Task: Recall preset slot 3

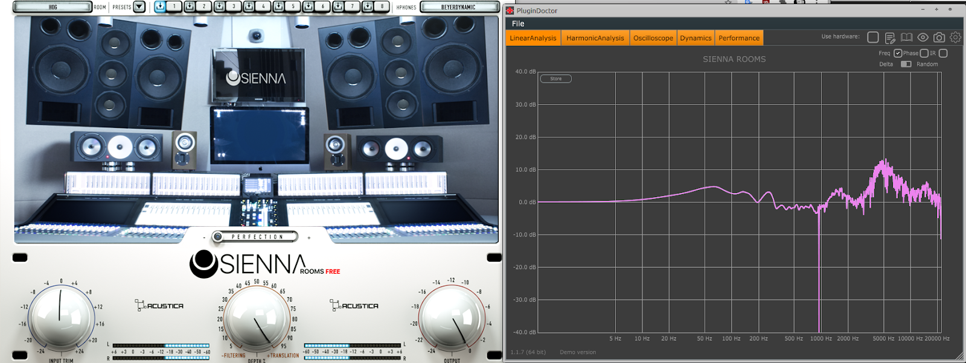Action: click(234, 7)
